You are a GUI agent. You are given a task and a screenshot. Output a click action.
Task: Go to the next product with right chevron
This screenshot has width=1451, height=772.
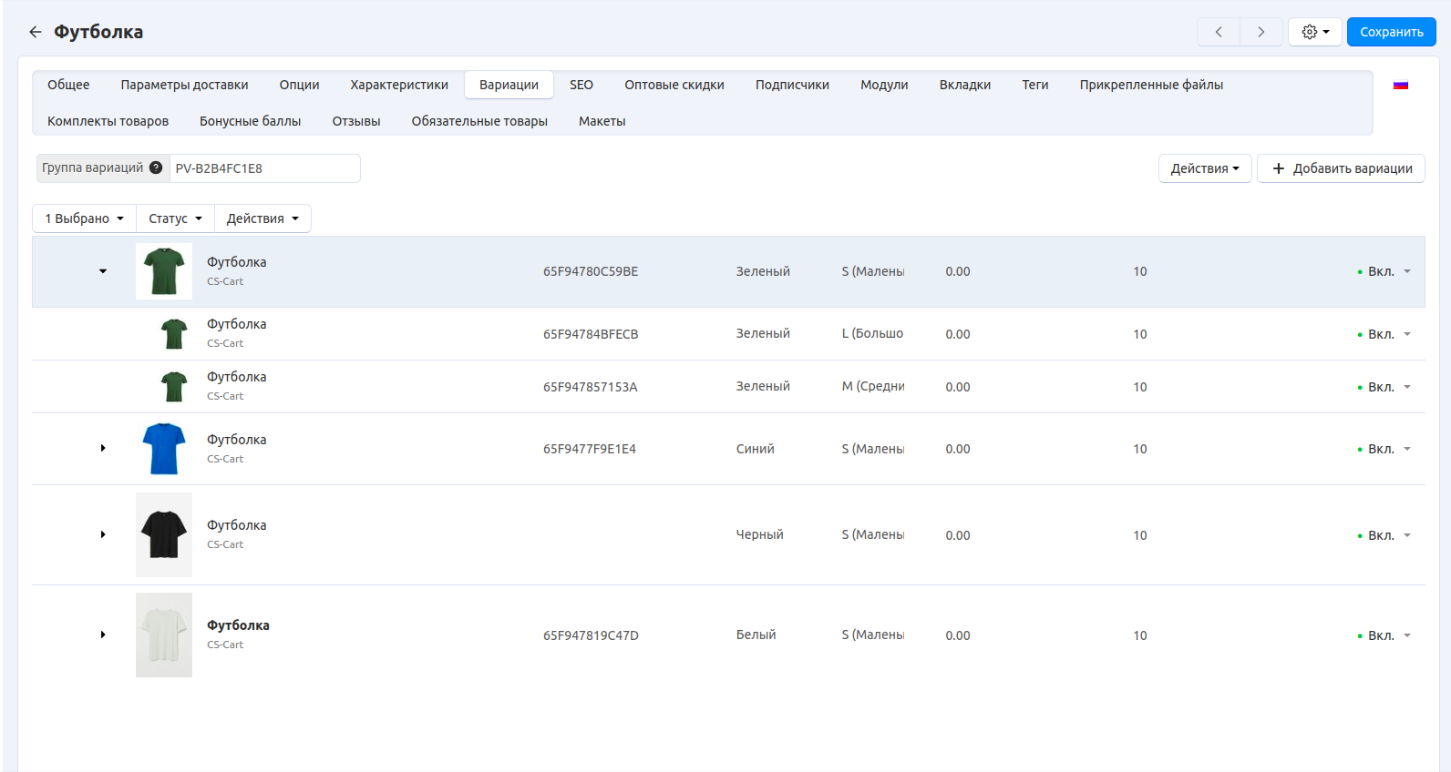tap(1261, 32)
